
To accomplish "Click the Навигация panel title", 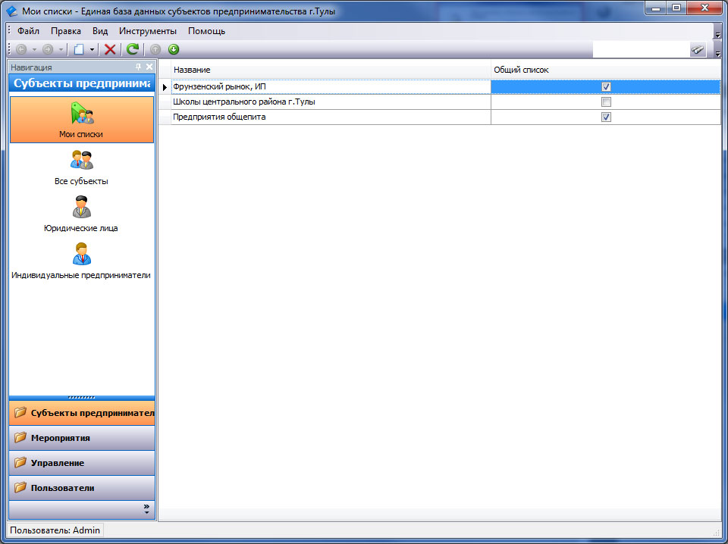I will pos(31,67).
